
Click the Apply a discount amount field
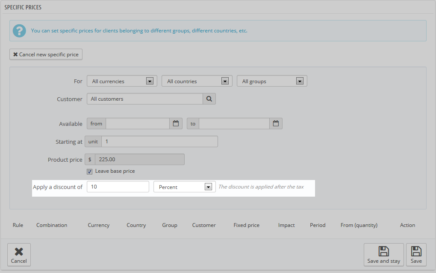click(x=118, y=187)
